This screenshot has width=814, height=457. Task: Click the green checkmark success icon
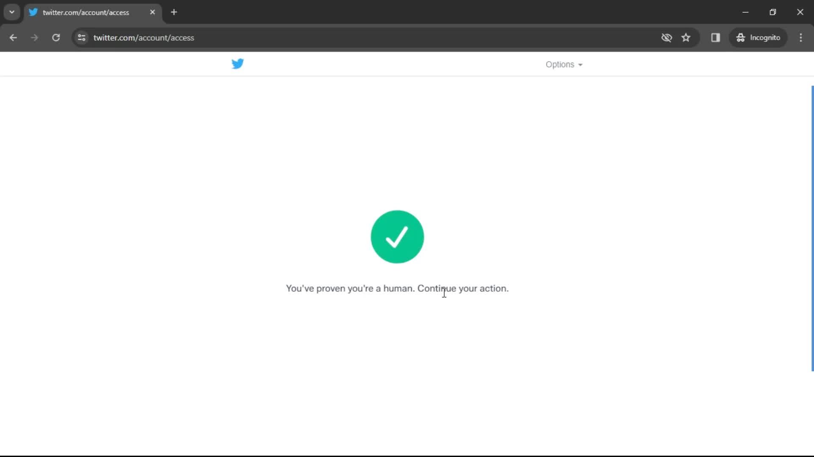(x=398, y=237)
